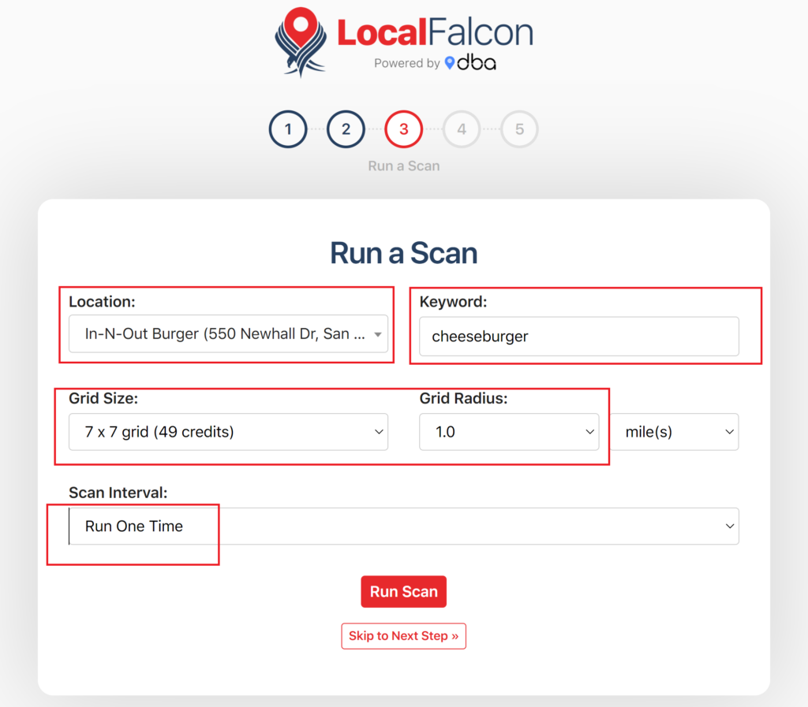Viewport: 808px width, 707px height.
Task: Click the LocalFalcon wordmark text
Action: (435, 32)
